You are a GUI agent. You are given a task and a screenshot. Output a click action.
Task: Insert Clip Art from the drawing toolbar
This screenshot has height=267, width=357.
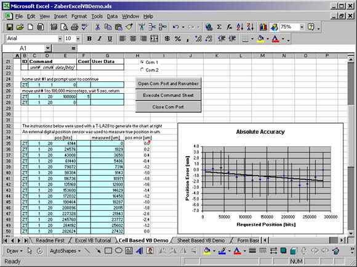(x=150, y=251)
